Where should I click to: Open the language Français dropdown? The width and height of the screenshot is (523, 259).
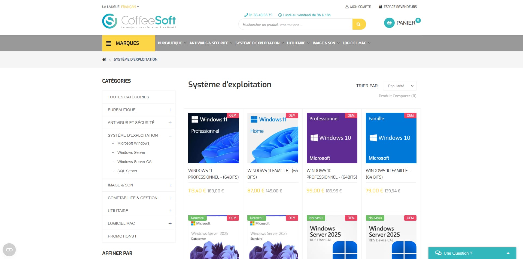tap(130, 7)
